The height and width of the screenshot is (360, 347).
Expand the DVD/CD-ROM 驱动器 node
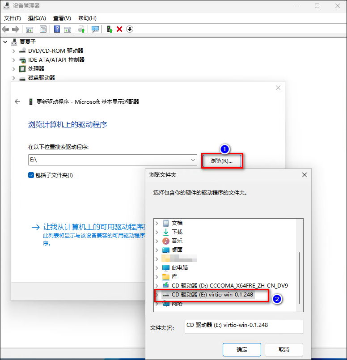(x=14, y=51)
